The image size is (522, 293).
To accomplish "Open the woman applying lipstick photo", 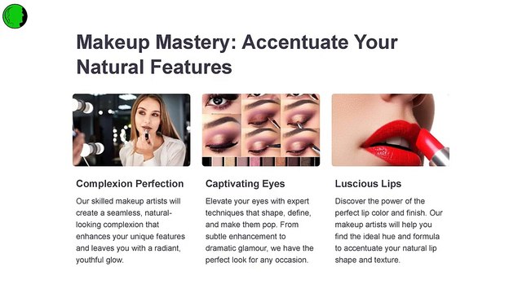I will [x=131, y=130].
